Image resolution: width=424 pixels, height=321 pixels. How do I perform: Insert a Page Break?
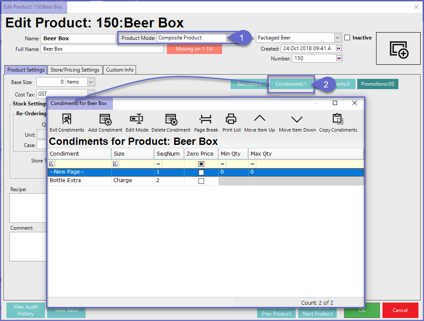206,120
